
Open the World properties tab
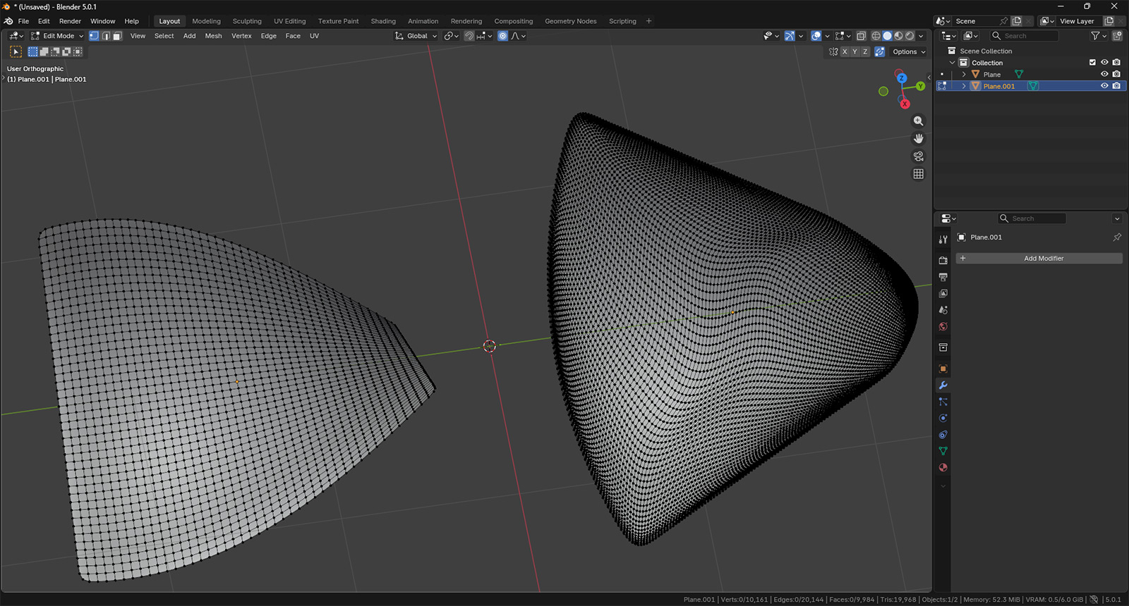click(943, 327)
